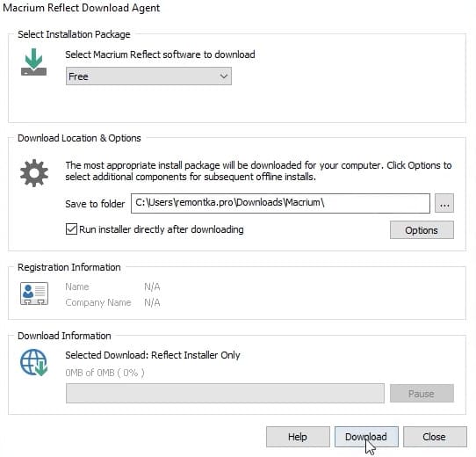Open the Help button
Viewport: 476px width, 457px height.
pos(298,437)
